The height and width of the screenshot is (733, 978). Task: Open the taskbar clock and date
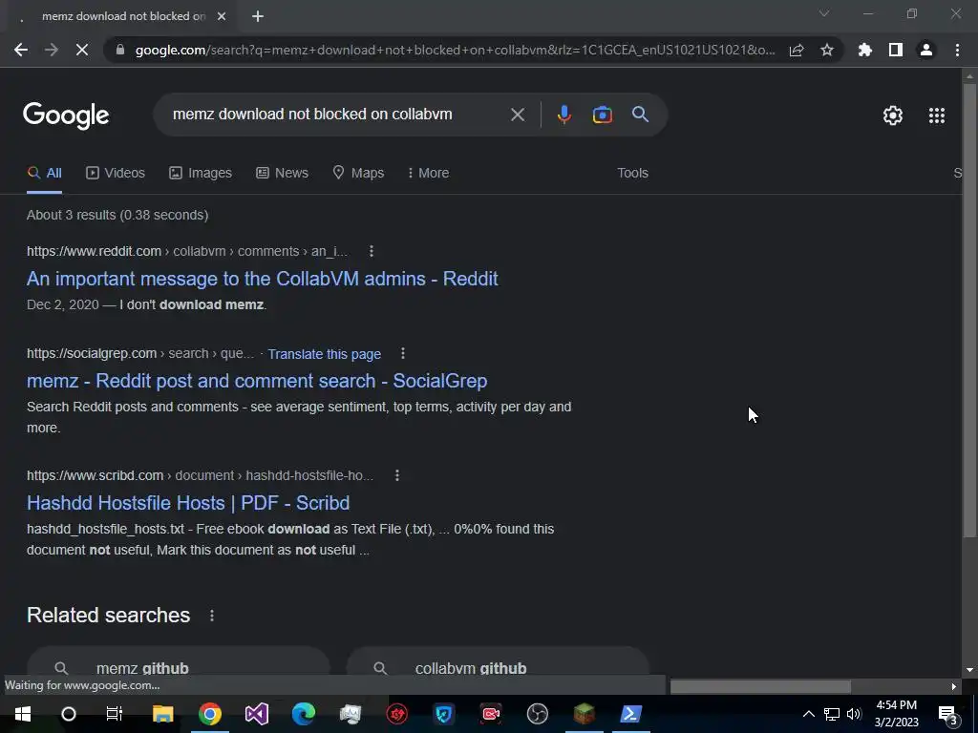(x=896, y=714)
